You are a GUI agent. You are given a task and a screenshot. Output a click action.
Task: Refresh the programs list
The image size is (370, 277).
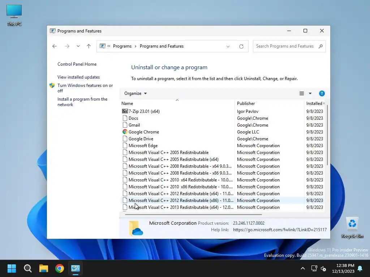(241, 47)
